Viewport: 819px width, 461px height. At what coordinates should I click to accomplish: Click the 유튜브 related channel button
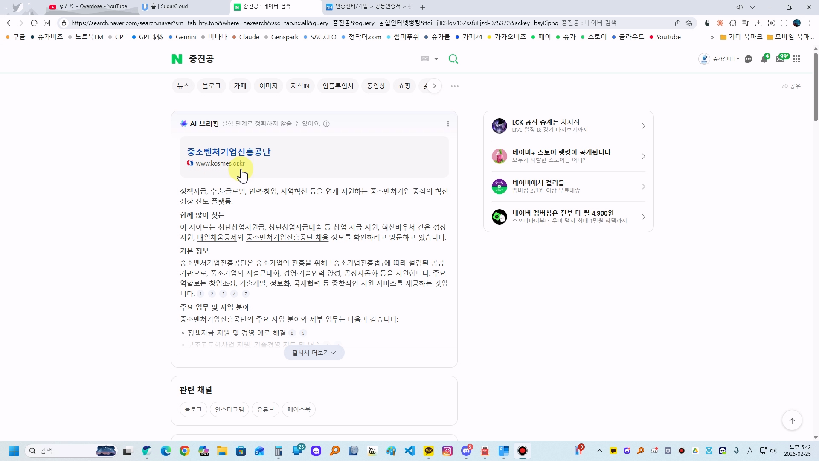pyautogui.click(x=265, y=409)
